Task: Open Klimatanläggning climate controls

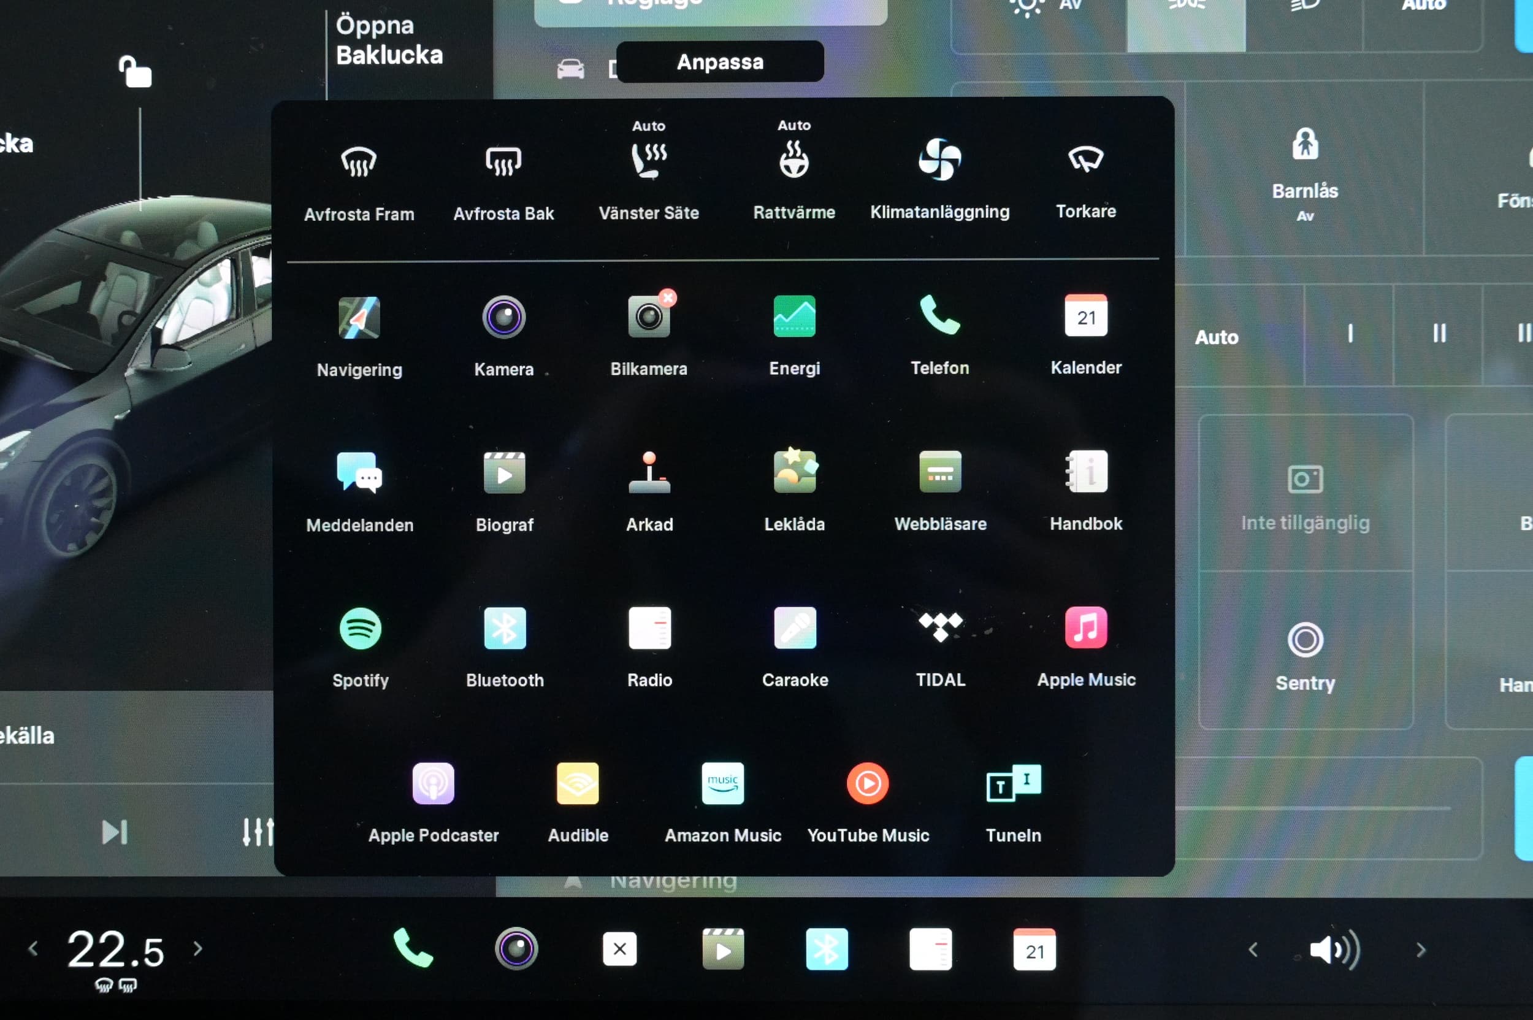Action: (x=940, y=159)
